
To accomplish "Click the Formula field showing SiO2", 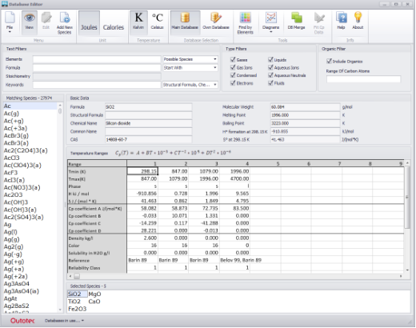I will click(149, 107).
